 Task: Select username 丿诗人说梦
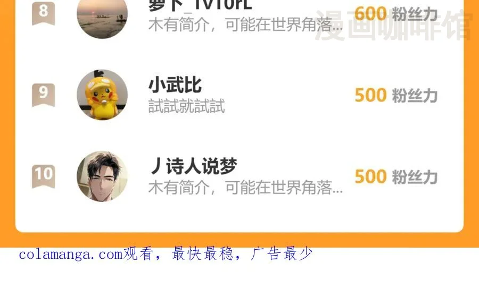193,166
